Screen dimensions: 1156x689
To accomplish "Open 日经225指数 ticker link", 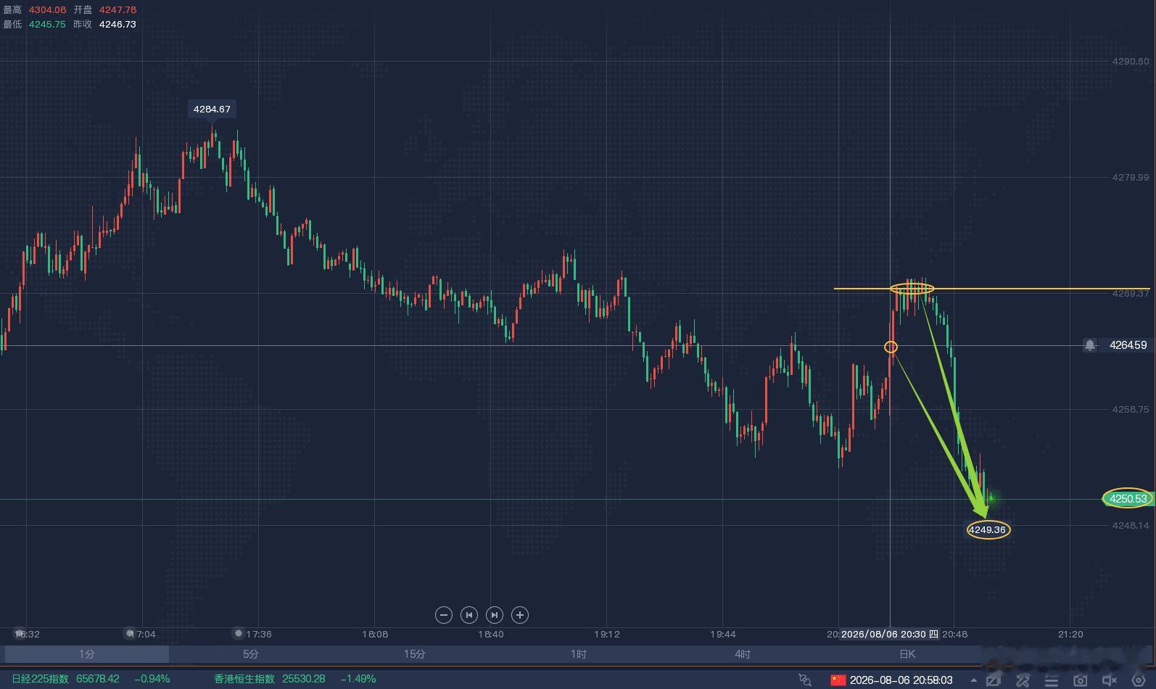I will 40,679.
